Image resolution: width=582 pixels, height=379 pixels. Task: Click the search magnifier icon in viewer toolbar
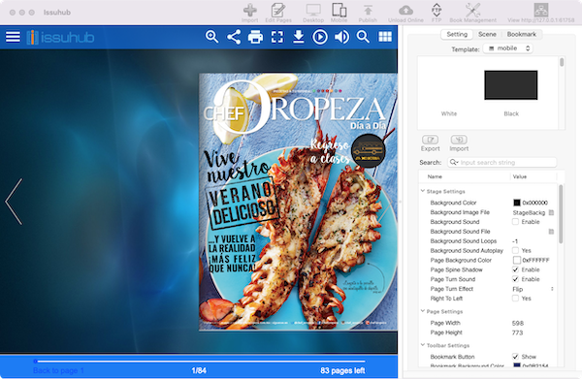(363, 37)
